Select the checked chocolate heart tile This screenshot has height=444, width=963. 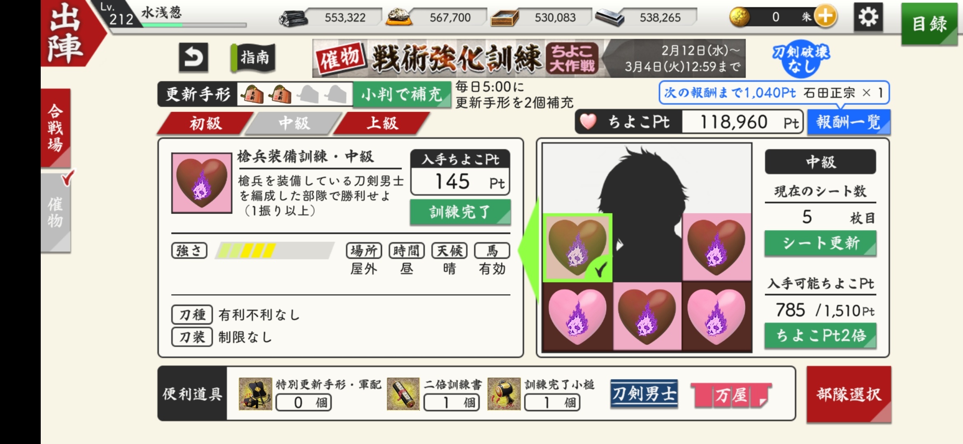[x=578, y=248]
